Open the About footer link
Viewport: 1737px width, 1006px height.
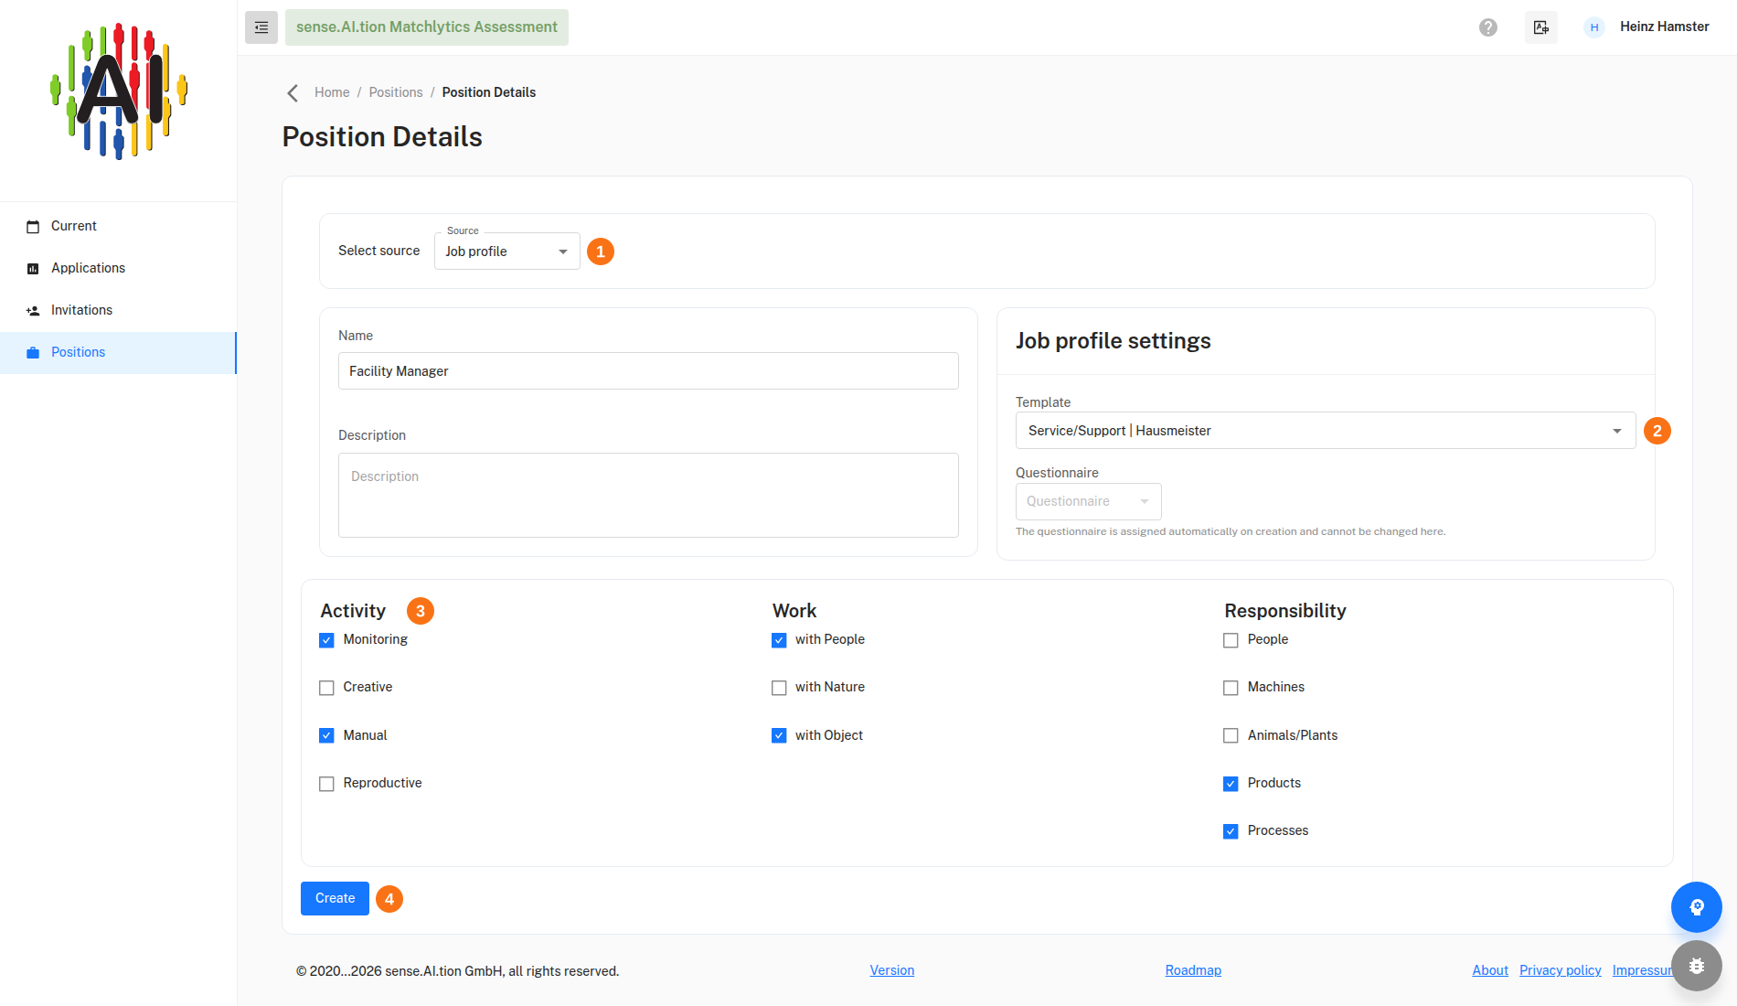[x=1490, y=970]
